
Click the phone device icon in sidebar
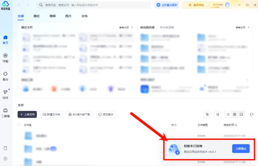pos(6,148)
